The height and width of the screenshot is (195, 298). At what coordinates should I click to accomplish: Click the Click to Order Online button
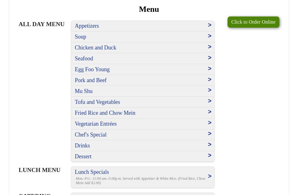point(253,22)
